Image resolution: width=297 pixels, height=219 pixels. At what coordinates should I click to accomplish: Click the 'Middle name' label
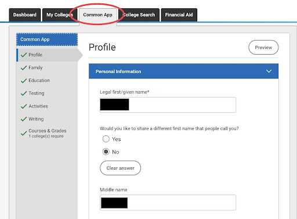[114, 190]
